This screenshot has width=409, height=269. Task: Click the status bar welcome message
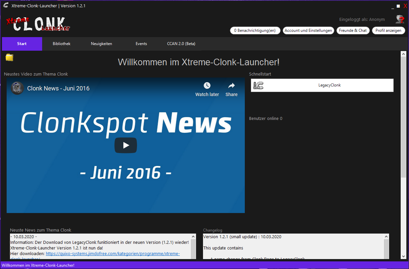[x=38, y=265]
